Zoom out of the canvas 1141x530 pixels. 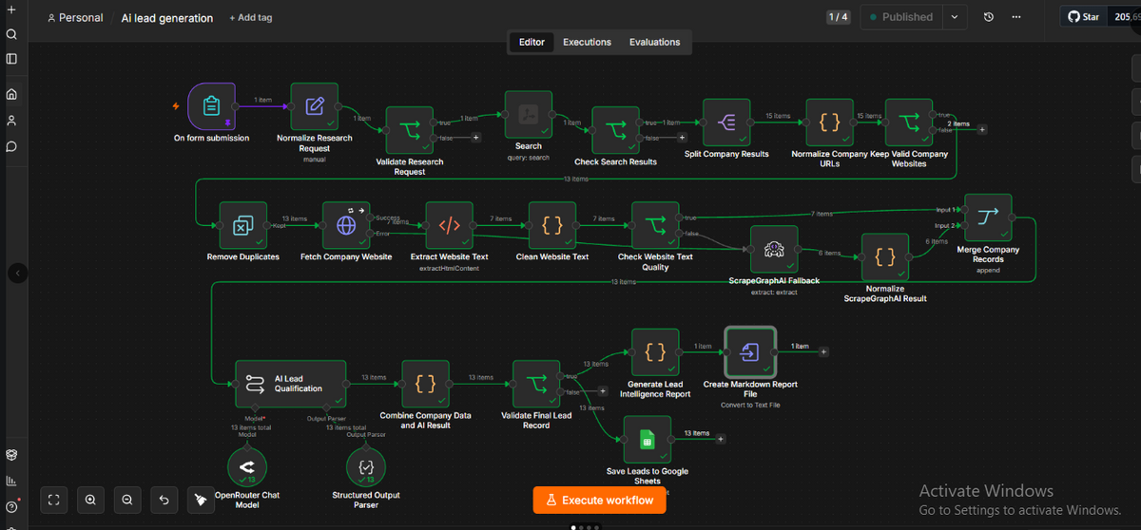pyautogui.click(x=126, y=499)
